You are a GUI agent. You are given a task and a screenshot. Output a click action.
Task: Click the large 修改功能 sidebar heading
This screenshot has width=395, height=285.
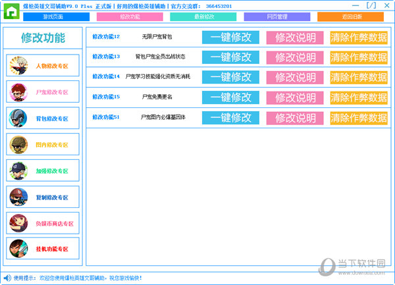pos(43,38)
